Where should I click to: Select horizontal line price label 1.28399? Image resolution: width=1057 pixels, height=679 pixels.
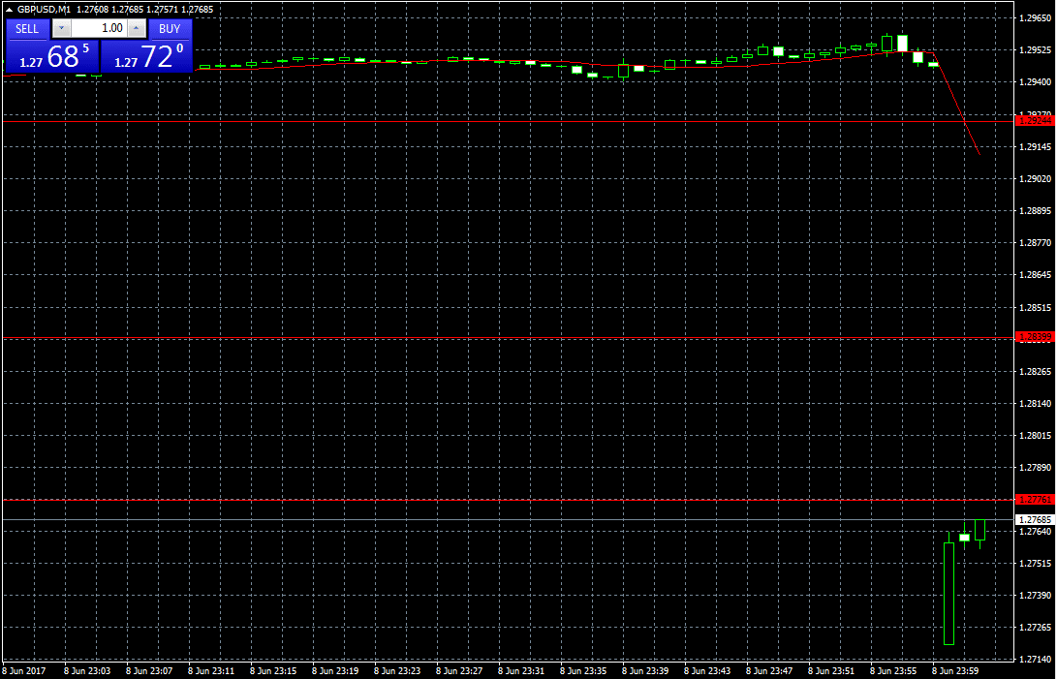point(1035,337)
